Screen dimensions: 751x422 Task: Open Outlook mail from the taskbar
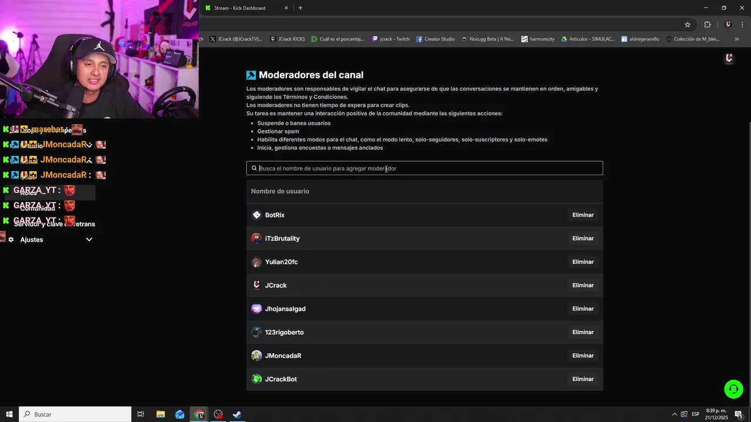(180, 414)
